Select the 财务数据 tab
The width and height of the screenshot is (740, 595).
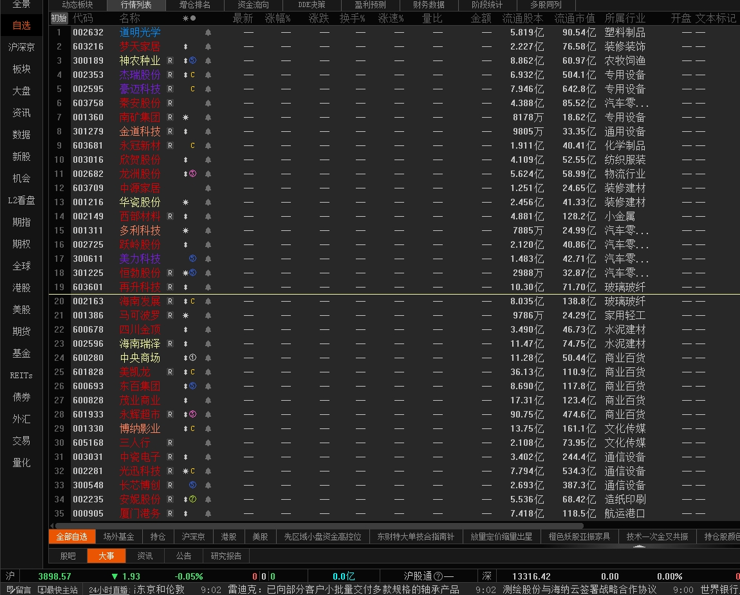pos(429,5)
